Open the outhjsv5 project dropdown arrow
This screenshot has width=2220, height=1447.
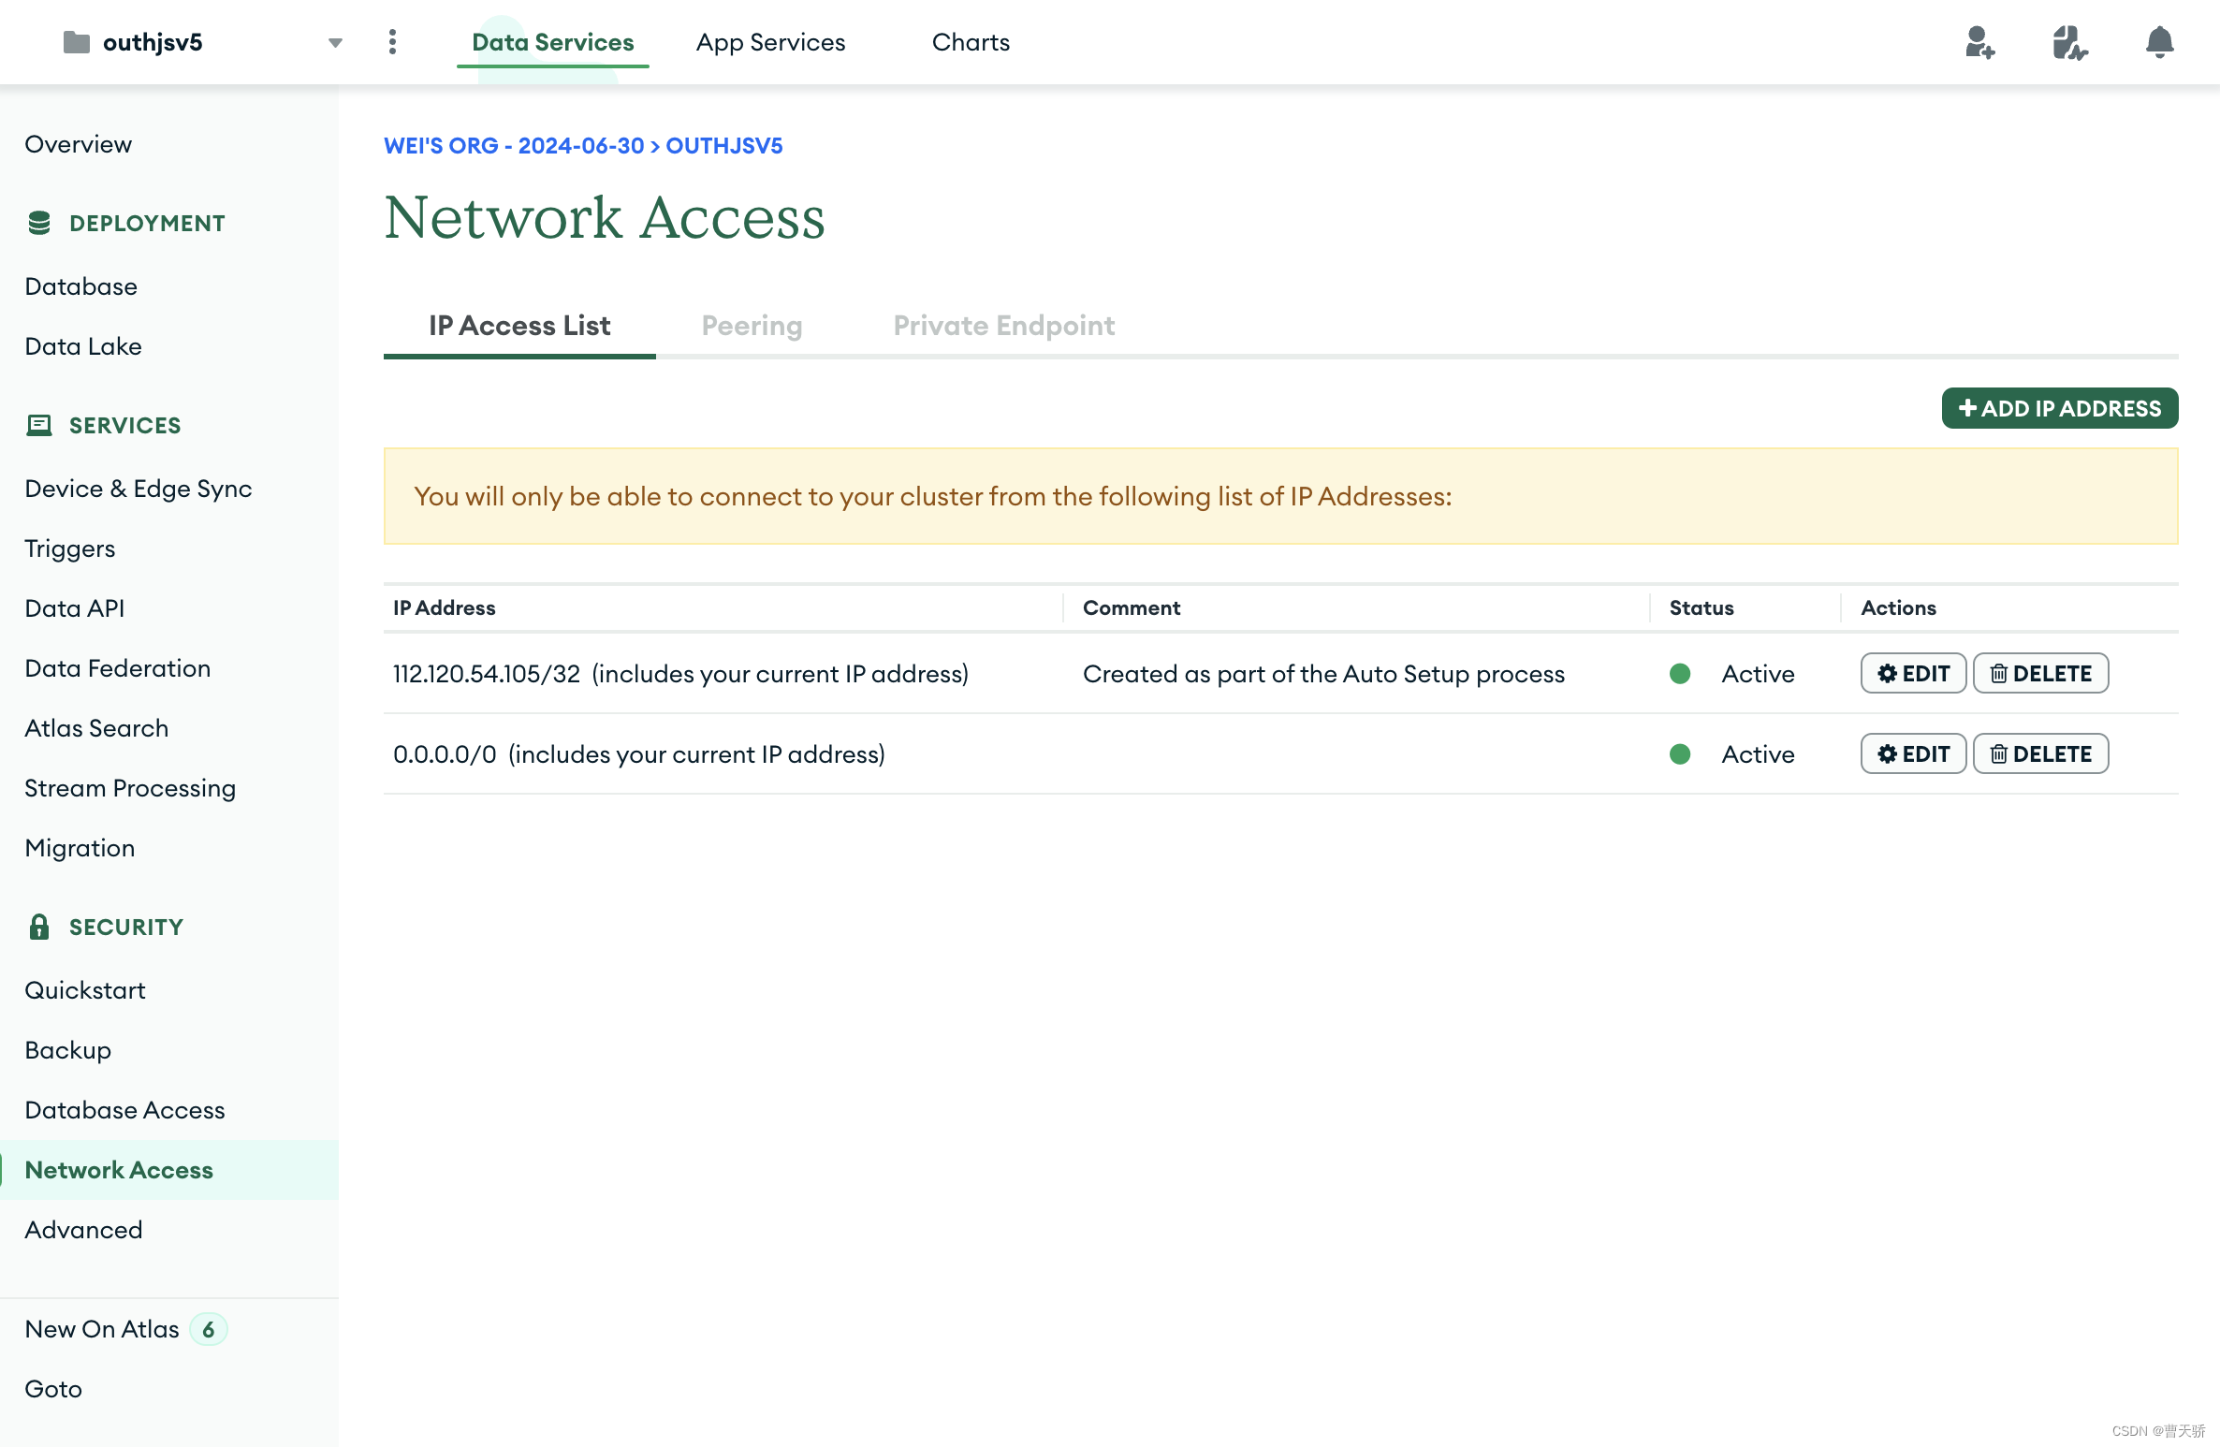[335, 43]
